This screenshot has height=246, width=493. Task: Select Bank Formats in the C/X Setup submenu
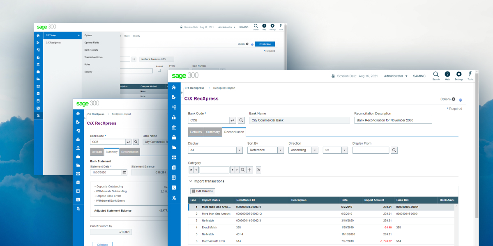[x=91, y=50]
